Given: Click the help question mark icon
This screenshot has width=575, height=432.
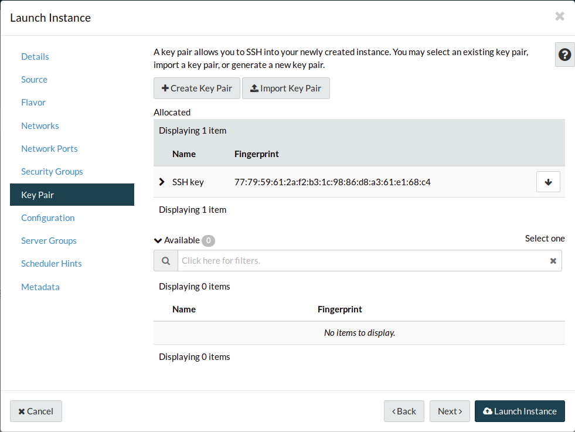Looking at the screenshot, I should (x=564, y=55).
